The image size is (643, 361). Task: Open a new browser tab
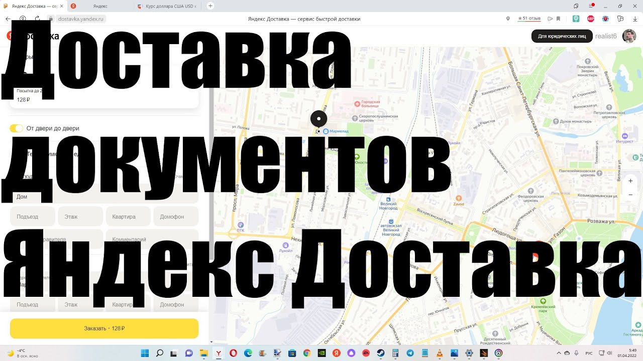point(210,6)
